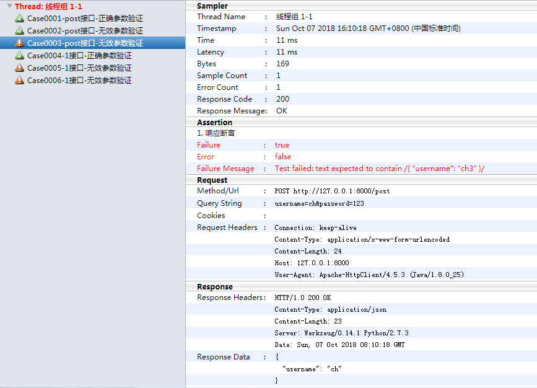Click the POST http://127.0.0.1:8000/post URL

(x=332, y=192)
